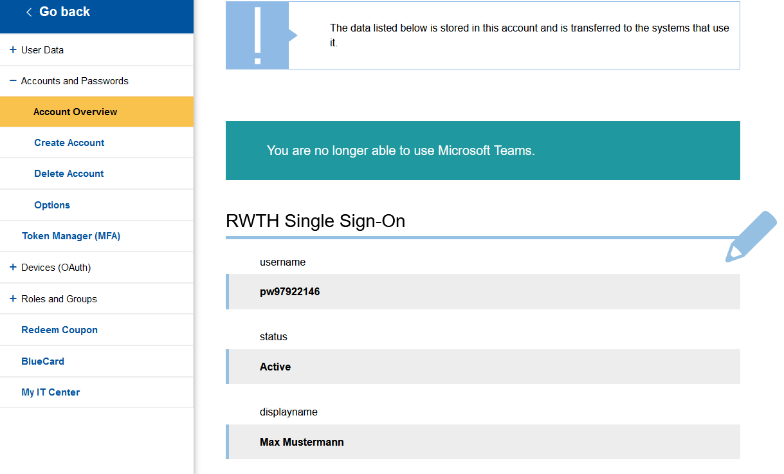Screen dimensions: 784x474
Task: Click the back chevron arrow icon
Action: 29,12
